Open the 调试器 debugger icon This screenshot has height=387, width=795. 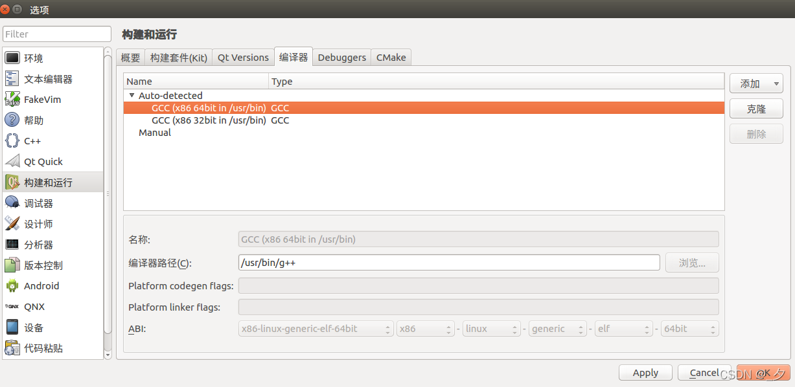click(12, 203)
